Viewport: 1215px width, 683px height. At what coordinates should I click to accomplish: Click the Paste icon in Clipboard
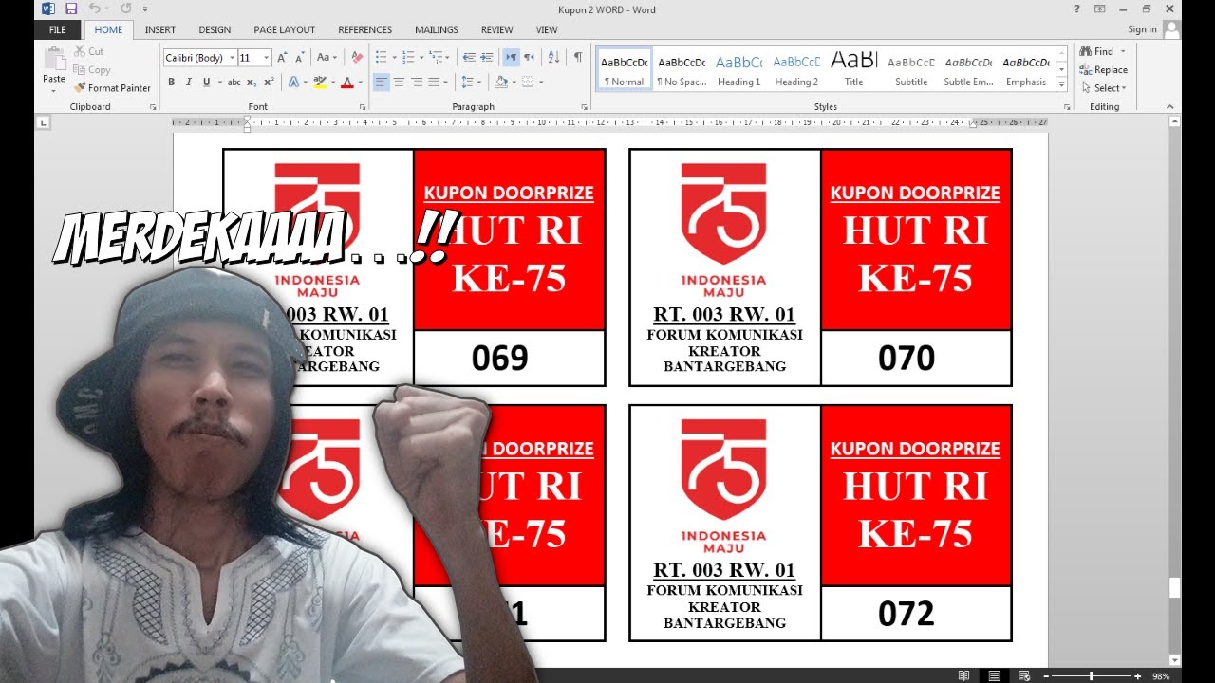click(53, 59)
